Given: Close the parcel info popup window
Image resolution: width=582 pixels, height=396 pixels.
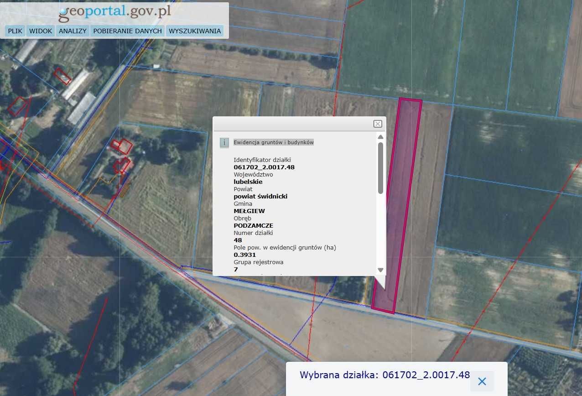Looking at the screenshot, I should (x=378, y=124).
